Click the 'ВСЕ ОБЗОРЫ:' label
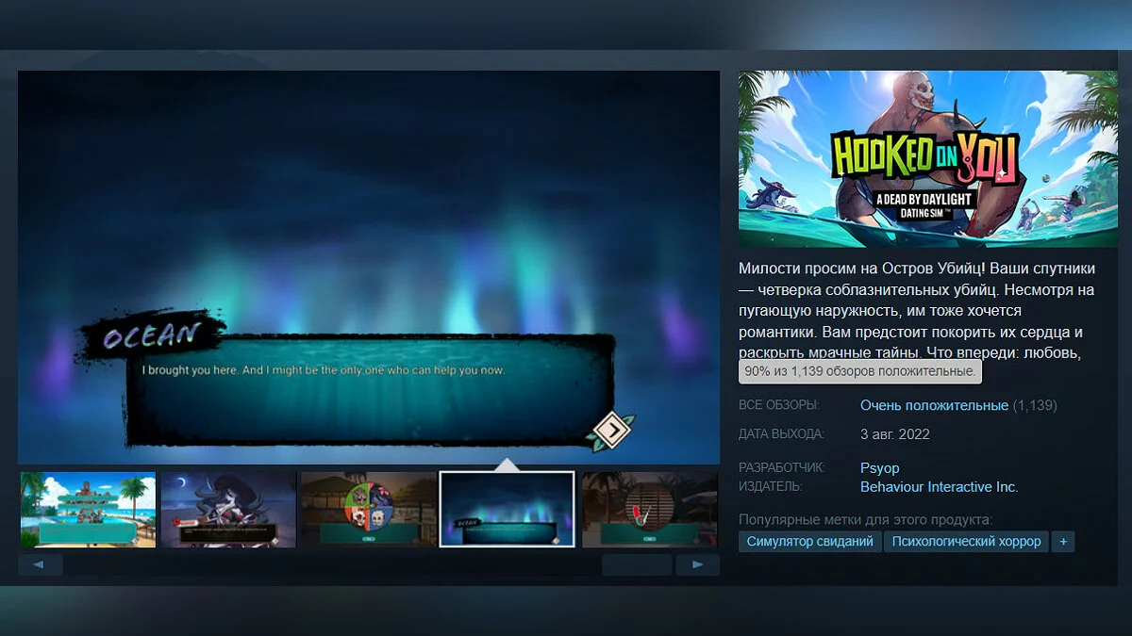 tap(779, 405)
